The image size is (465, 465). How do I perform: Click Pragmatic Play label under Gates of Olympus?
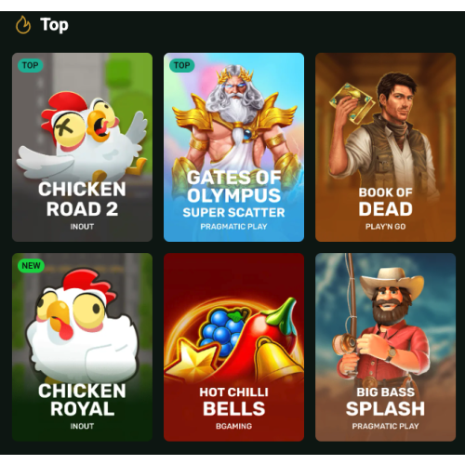[233, 227]
